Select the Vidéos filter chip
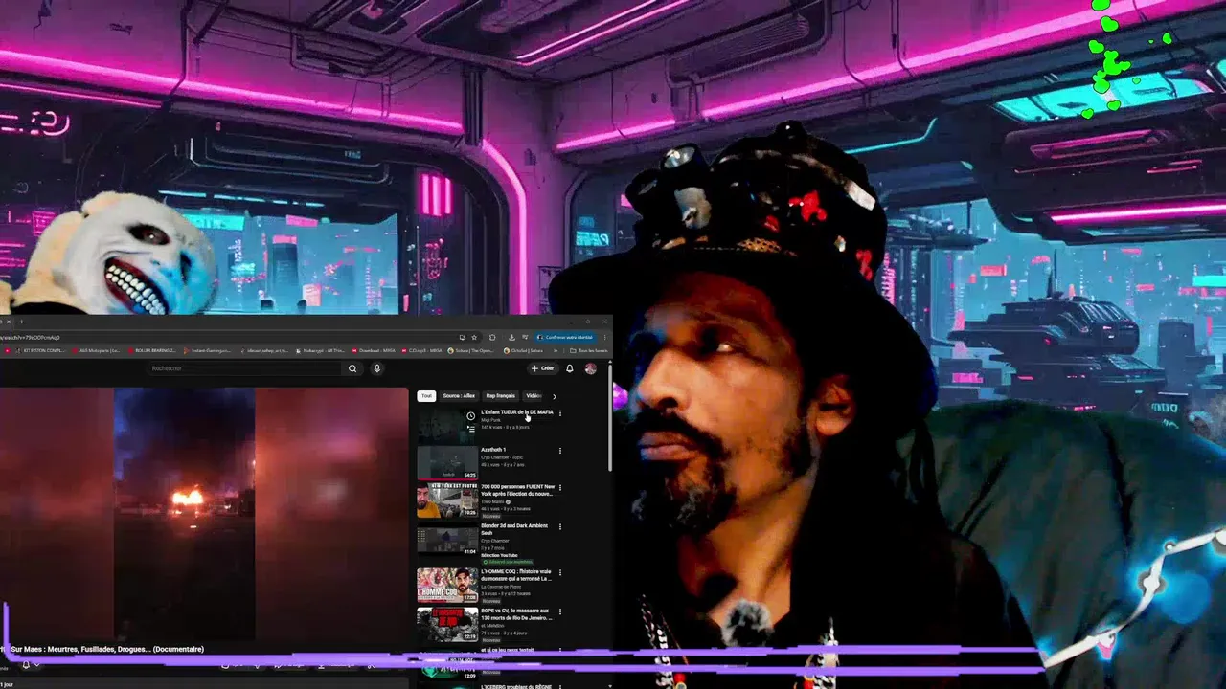The height and width of the screenshot is (689, 1226). tap(533, 396)
